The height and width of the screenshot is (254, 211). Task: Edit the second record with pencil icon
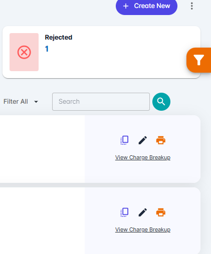click(x=143, y=212)
